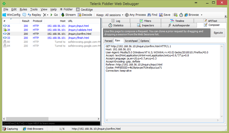Screen dimensions: 229x133
Task: Expand the Browse dropdown arrow
Action: [202, 15]
